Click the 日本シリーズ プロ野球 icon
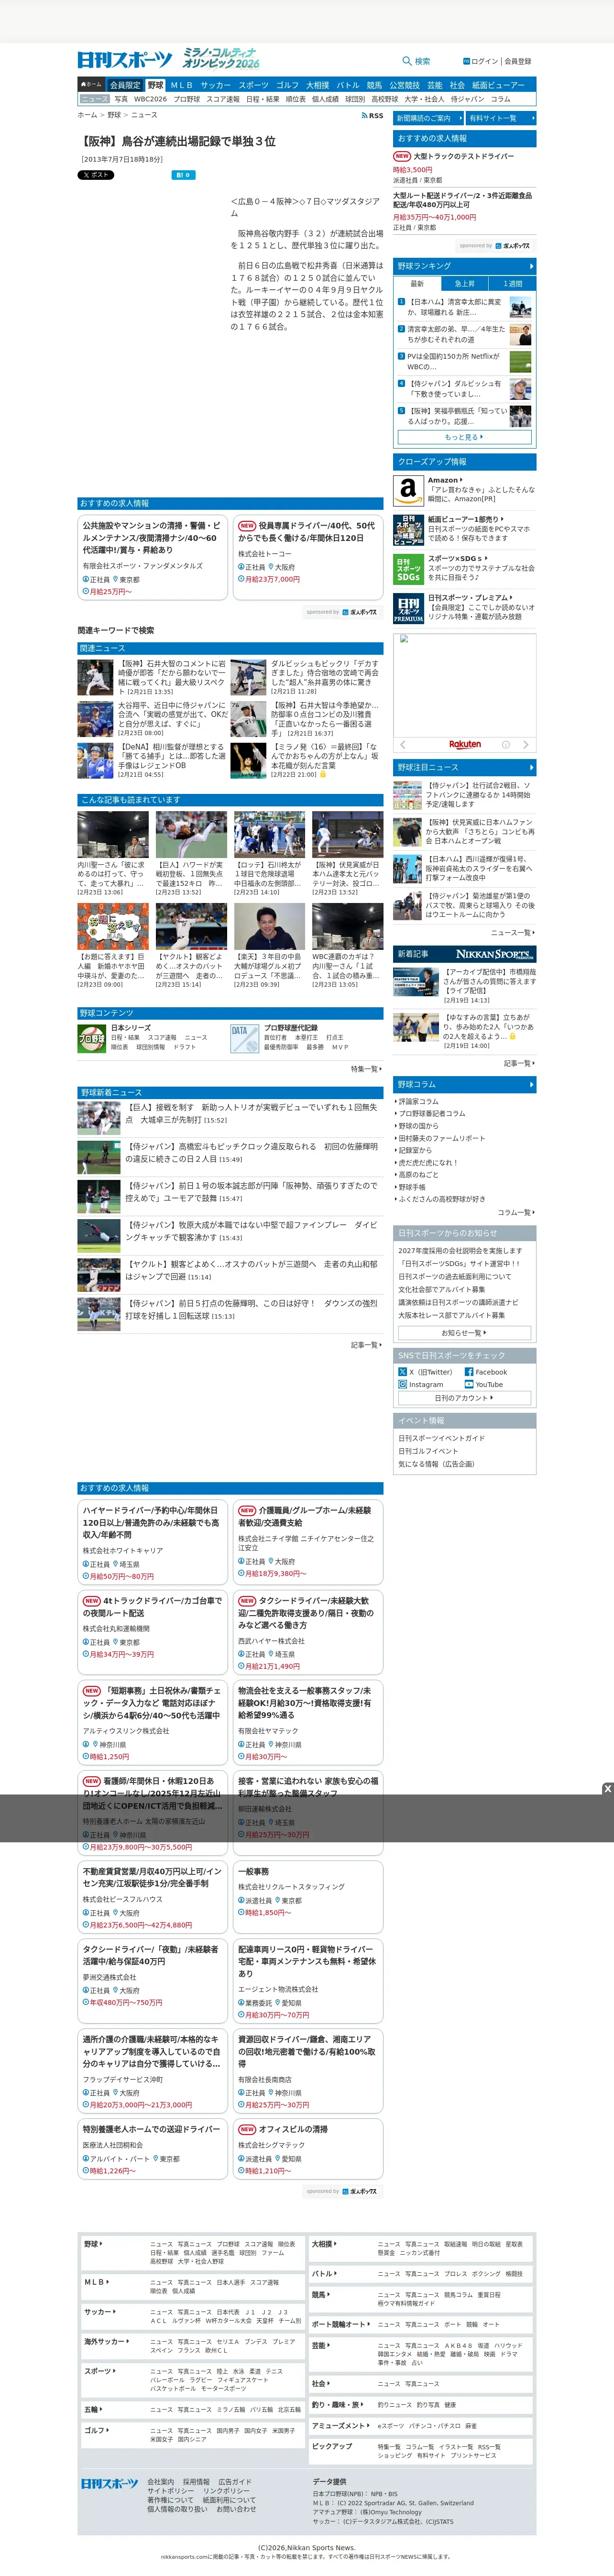 [x=92, y=1039]
